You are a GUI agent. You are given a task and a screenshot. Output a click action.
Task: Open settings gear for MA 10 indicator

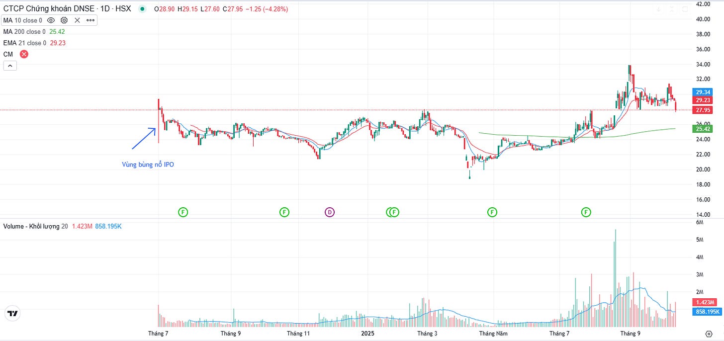coord(64,20)
